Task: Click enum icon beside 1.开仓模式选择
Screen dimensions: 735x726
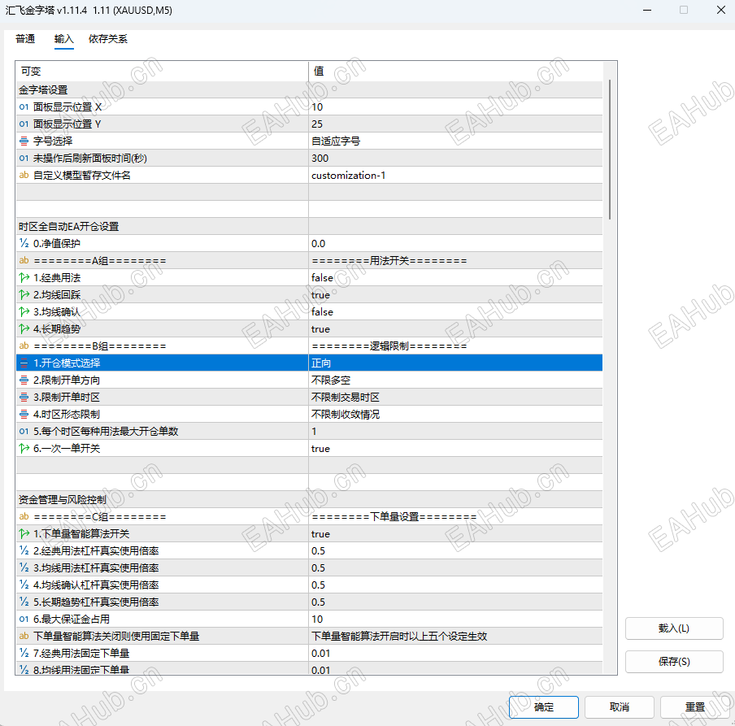Action: point(24,363)
